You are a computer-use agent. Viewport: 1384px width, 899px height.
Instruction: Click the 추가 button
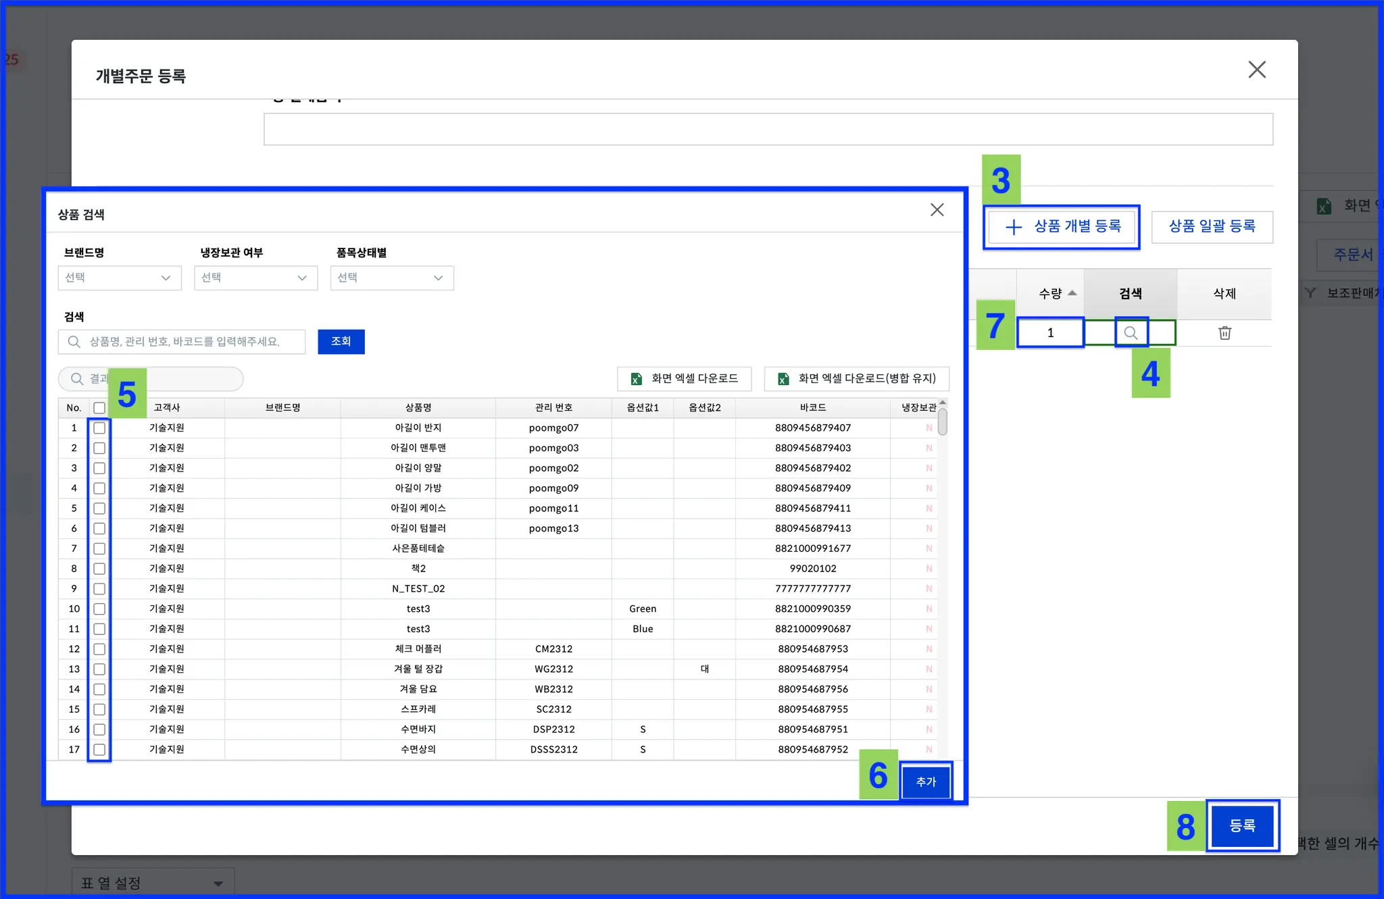926,781
